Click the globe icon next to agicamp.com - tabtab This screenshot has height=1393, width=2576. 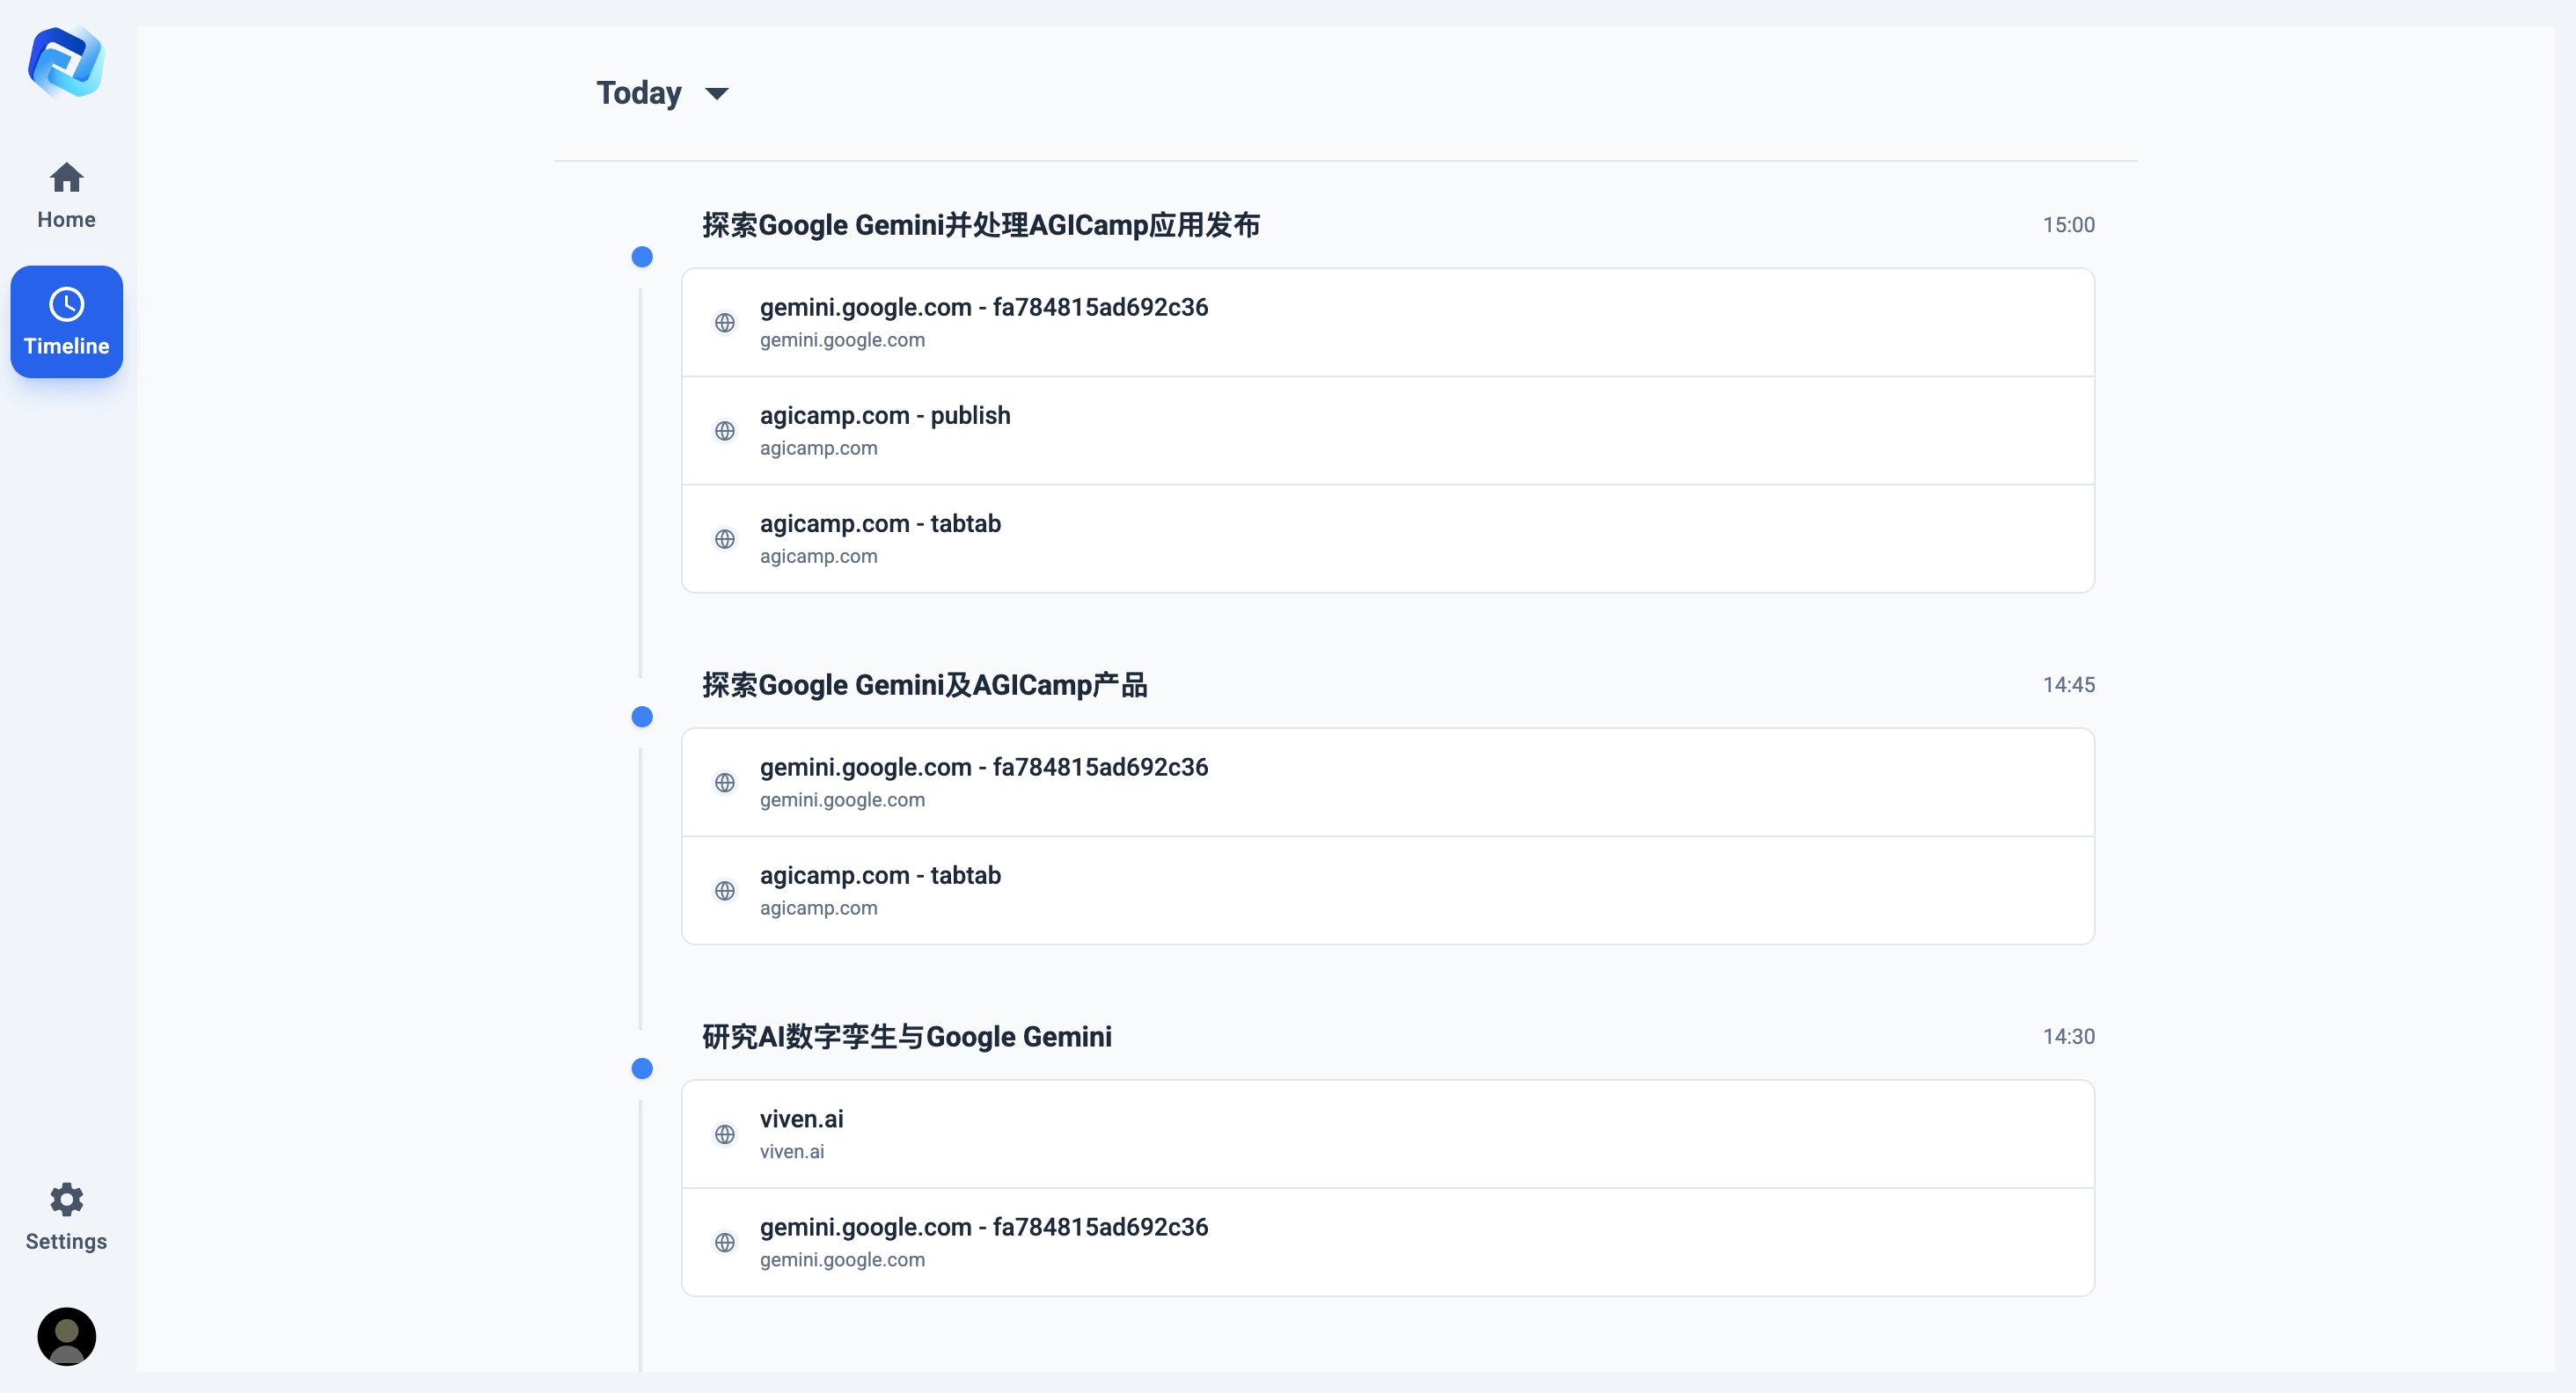pos(726,538)
